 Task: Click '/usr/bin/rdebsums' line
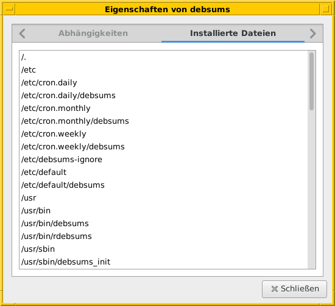tap(164, 237)
